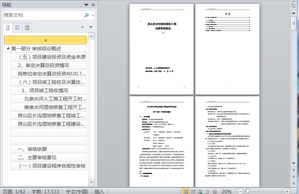Image resolution: width=299 pixels, height=194 pixels.
Task: Click the Select Browse Object circle button
Action: click(294, 177)
